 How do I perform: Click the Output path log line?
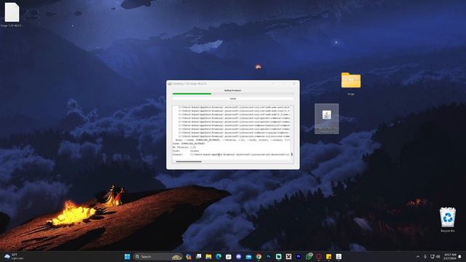(x=231, y=154)
